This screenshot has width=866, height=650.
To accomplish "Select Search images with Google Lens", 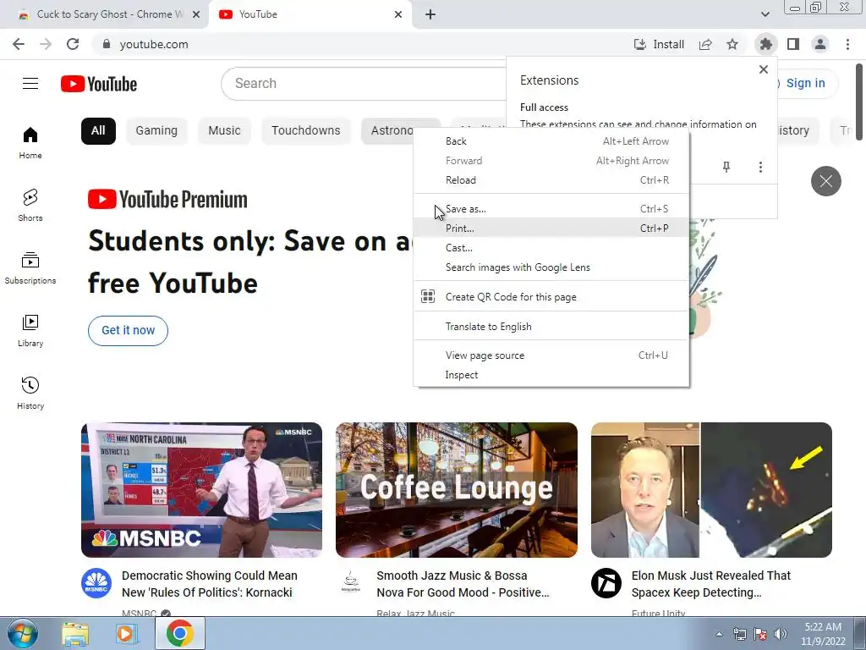I will pos(551,267).
